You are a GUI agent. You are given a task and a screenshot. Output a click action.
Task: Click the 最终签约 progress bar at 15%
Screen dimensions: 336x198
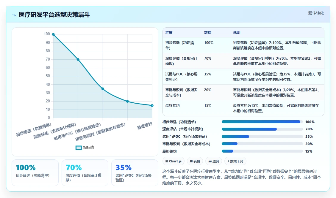tap(262, 151)
